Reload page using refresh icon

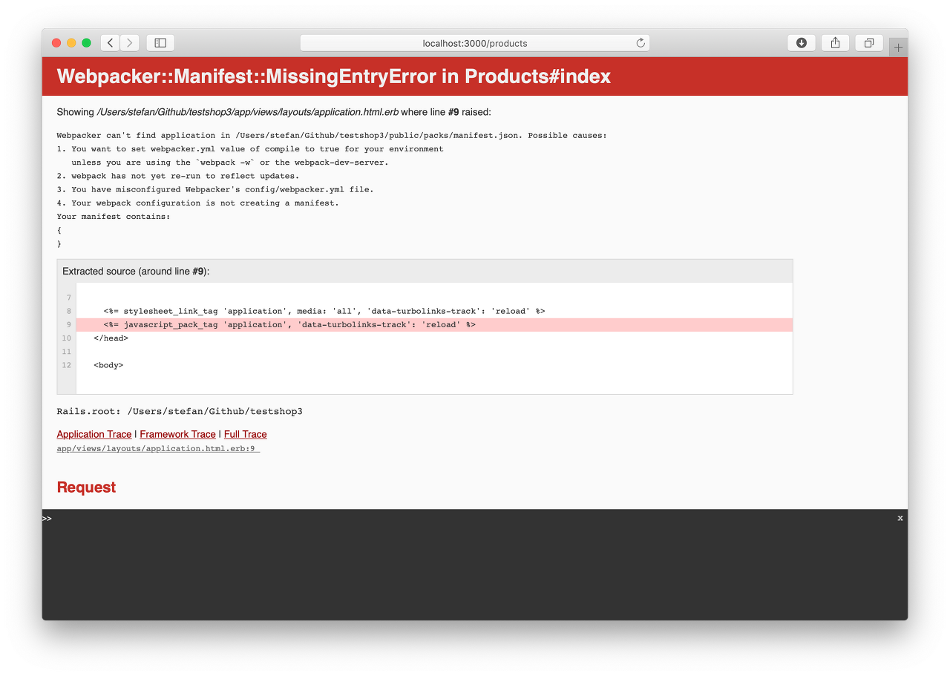pos(641,43)
